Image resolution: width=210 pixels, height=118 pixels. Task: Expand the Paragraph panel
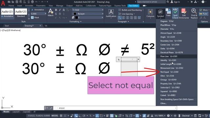(x=123, y=22)
